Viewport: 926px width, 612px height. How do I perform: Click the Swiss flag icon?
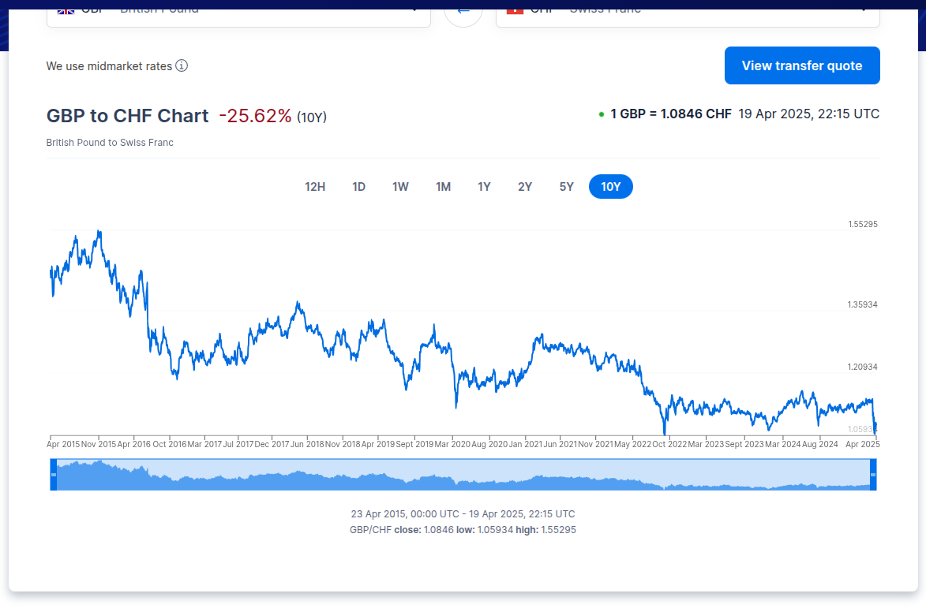point(515,9)
